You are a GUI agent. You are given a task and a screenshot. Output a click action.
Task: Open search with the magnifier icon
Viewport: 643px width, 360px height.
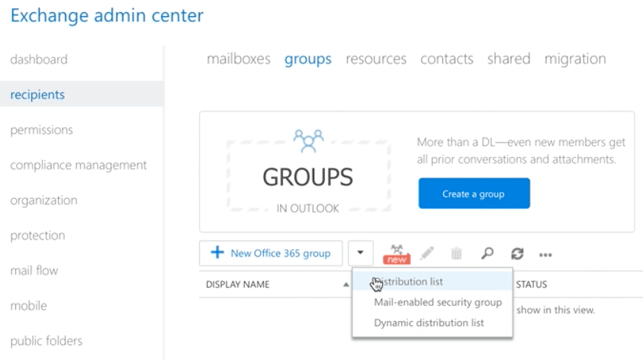487,253
